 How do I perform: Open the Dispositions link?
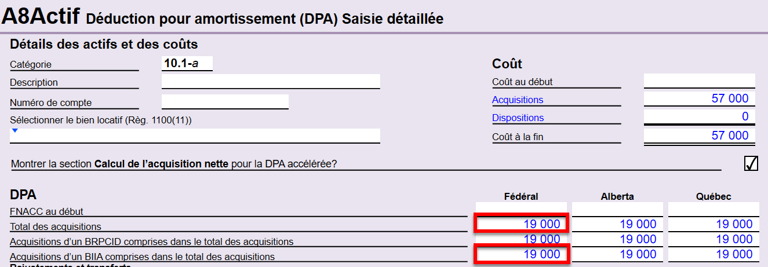click(518, 118)
